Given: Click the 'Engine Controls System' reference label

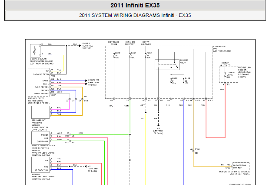Looking at the screenshot, I should point(88,46).
